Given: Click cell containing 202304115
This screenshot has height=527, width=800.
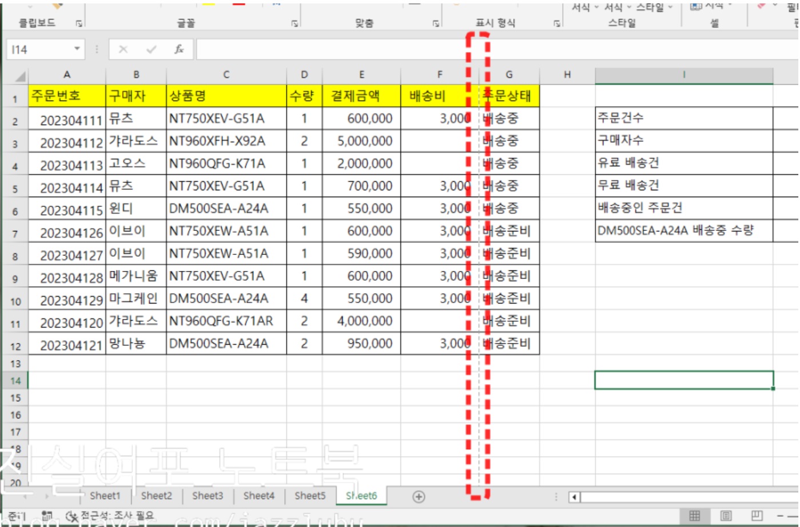Looking at the screenshot, I should coord(67,209).
